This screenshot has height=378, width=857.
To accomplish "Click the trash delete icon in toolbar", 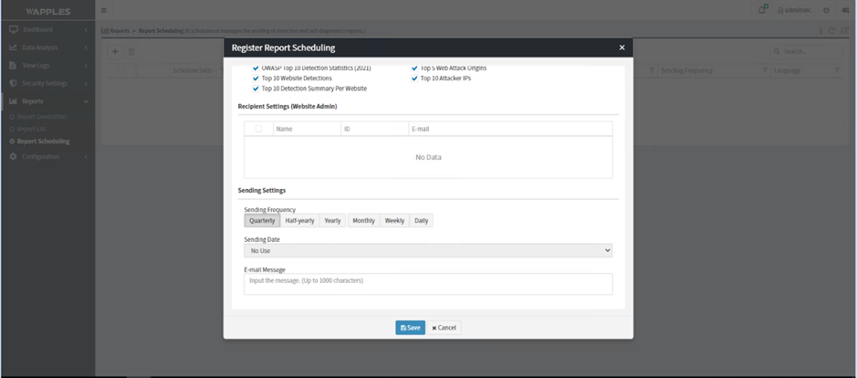I will (131, 52).
